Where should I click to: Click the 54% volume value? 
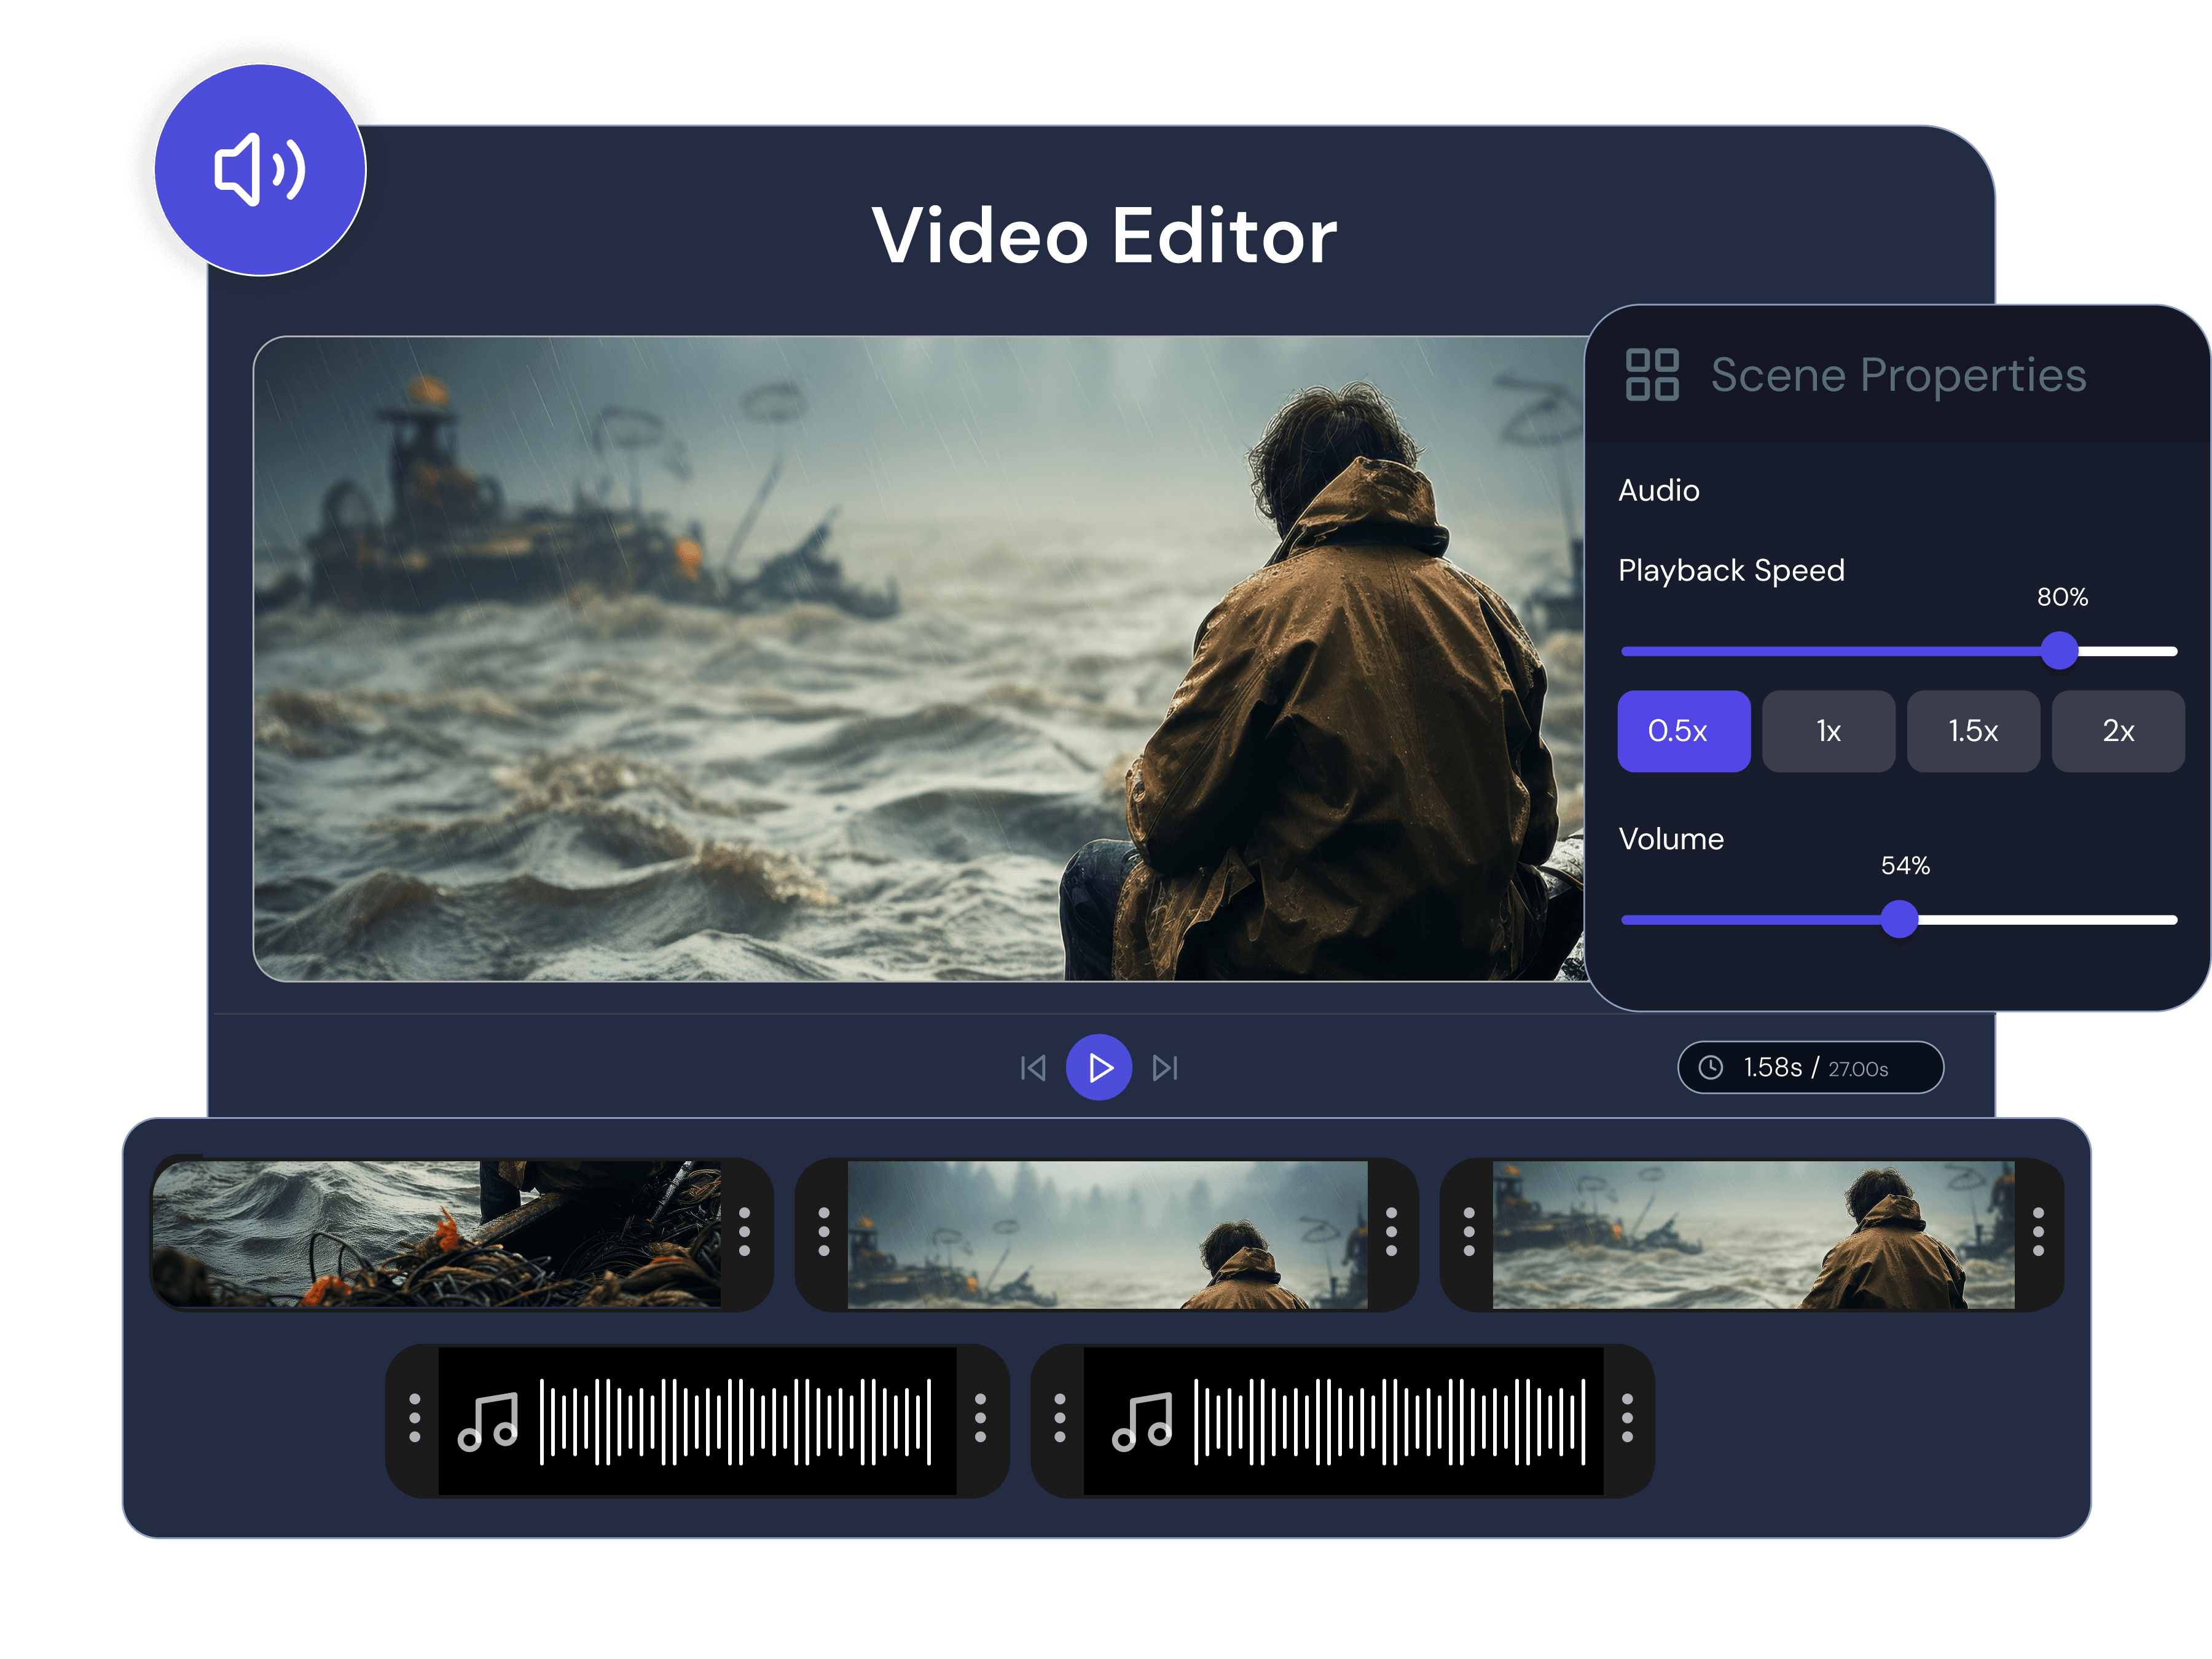click(1905, 865)
